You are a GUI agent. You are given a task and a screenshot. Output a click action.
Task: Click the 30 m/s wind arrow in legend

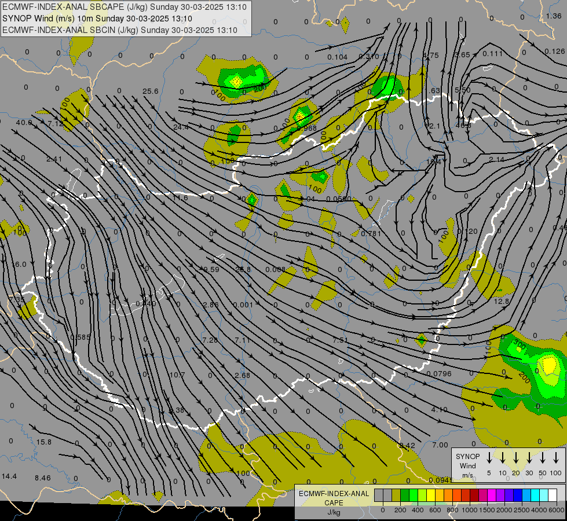tap(529, 458)
